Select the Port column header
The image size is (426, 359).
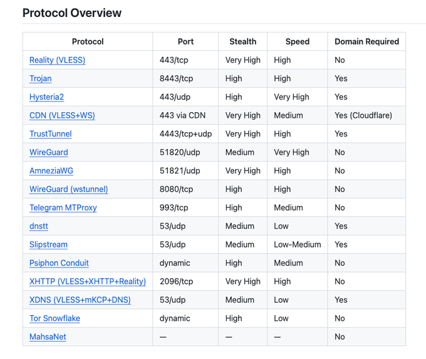[x=185, y=41]
